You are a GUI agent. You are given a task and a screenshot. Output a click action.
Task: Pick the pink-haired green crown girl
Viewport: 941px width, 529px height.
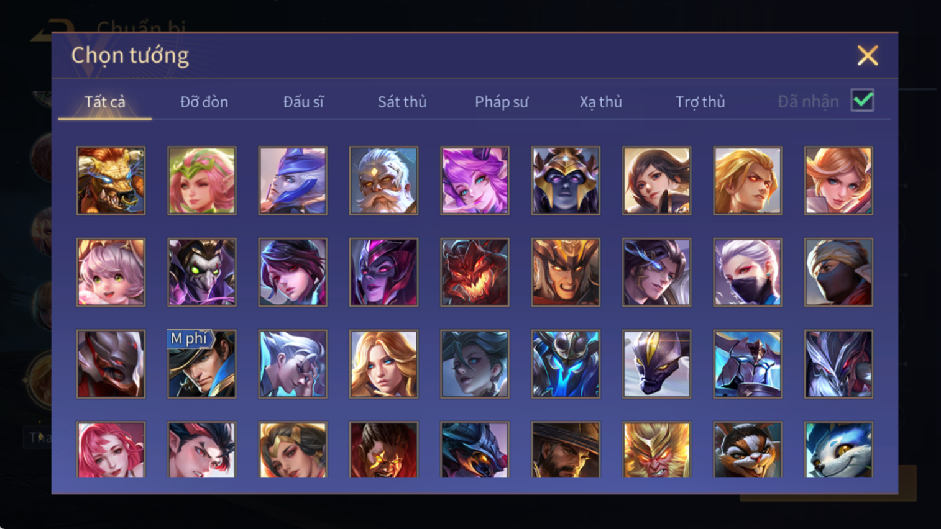[x=202, y=181]
